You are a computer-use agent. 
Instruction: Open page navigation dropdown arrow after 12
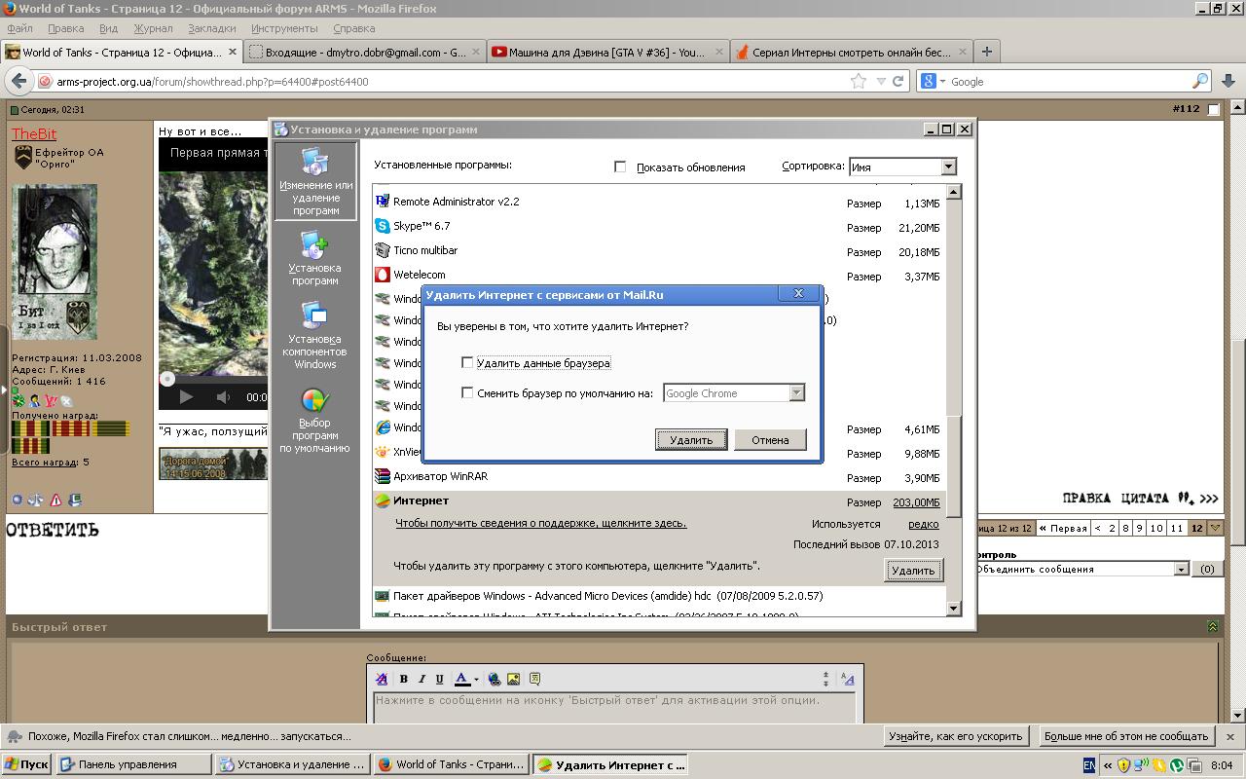pyautogui.click(x=1215, y=528)
